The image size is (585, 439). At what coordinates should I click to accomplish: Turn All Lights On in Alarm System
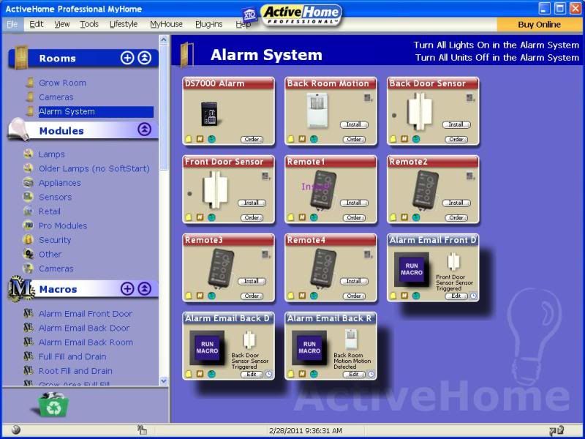(497, 45)
